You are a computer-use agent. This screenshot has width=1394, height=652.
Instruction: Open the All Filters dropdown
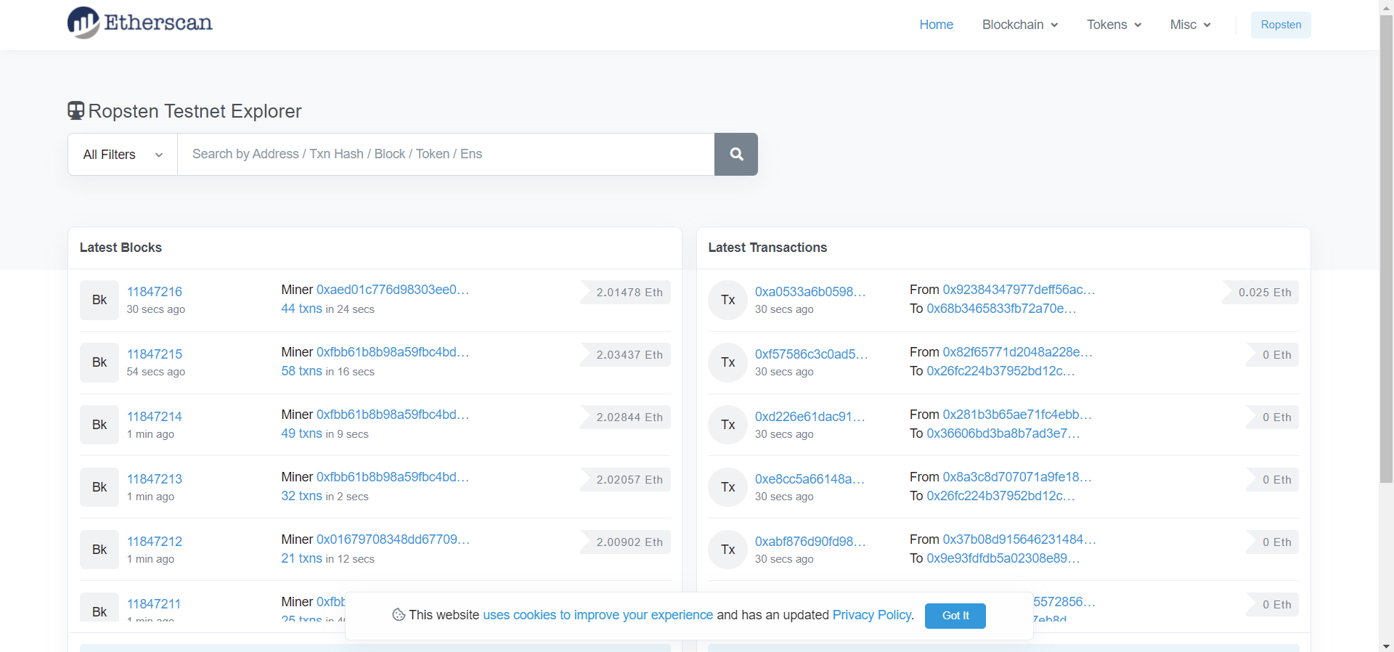pyautogui.click(x=123, y=154)
